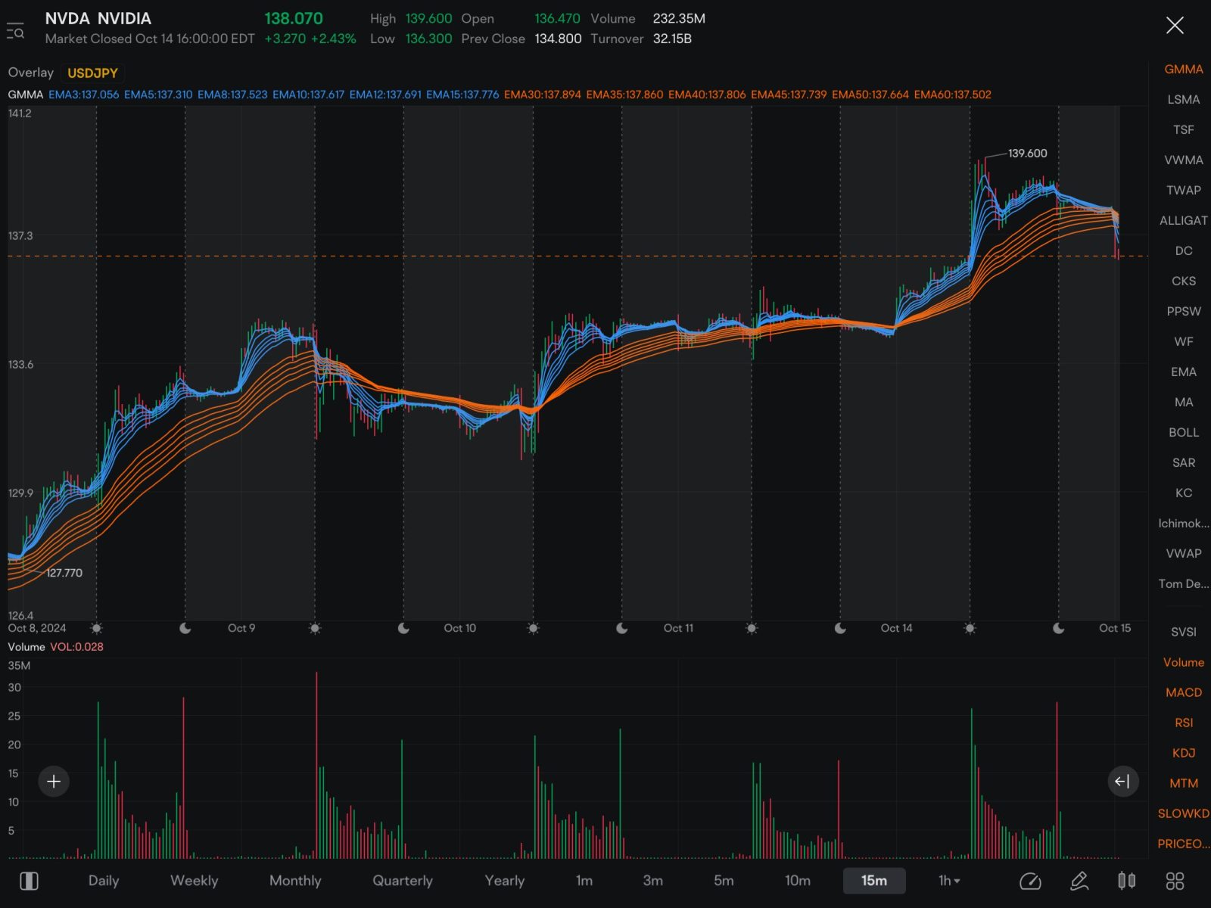1211x908 pixels.
Task: Tap the last price 138.070
Action: [x=293, y=18]
